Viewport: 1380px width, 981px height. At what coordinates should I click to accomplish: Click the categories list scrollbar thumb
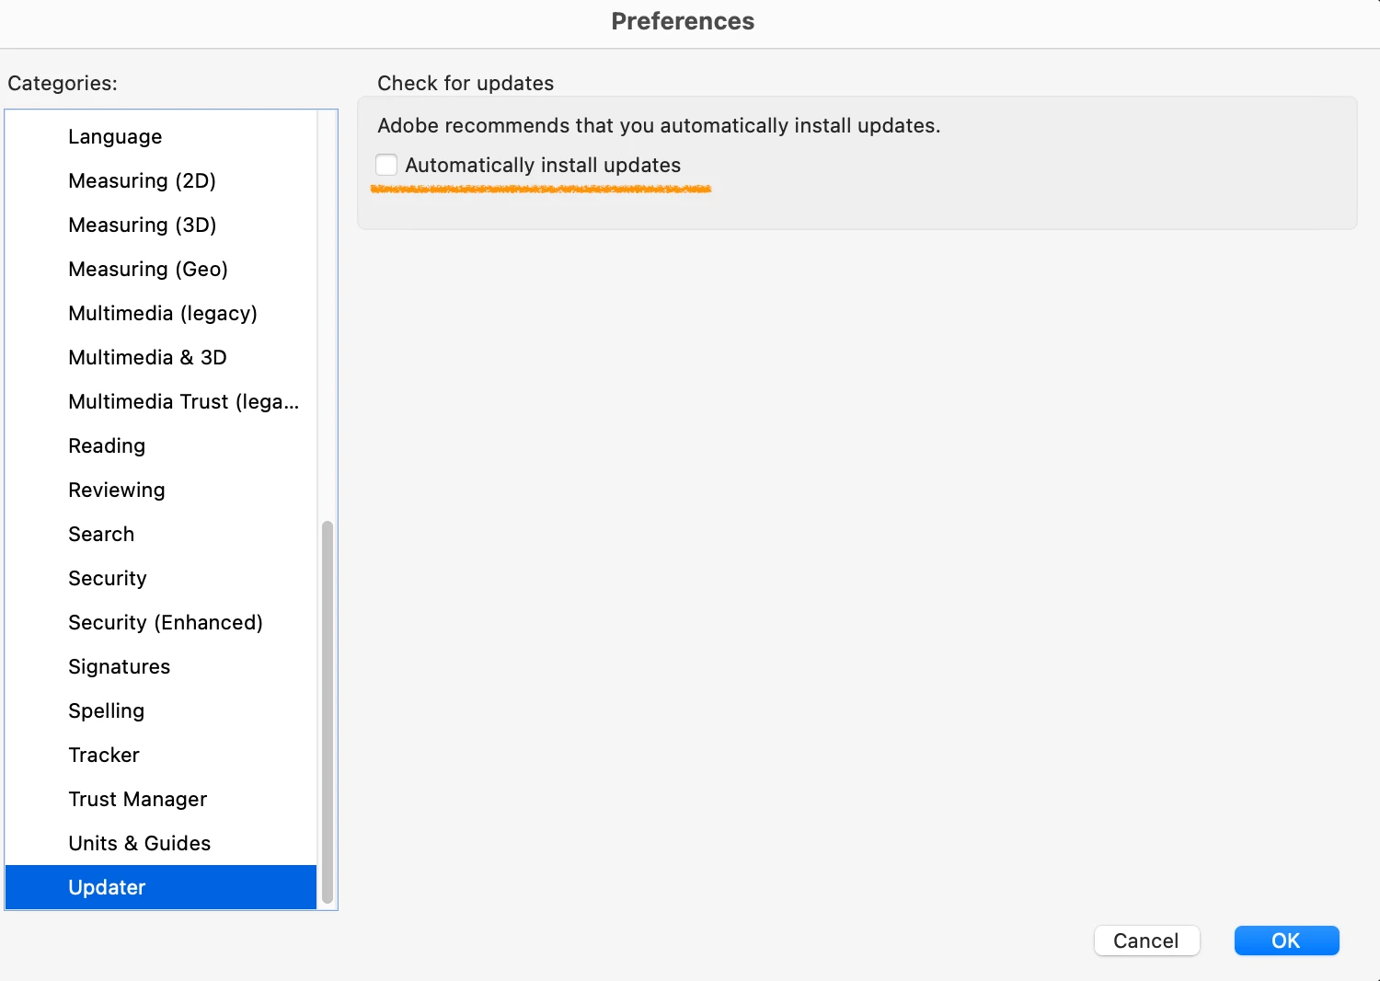pos(328,712)
